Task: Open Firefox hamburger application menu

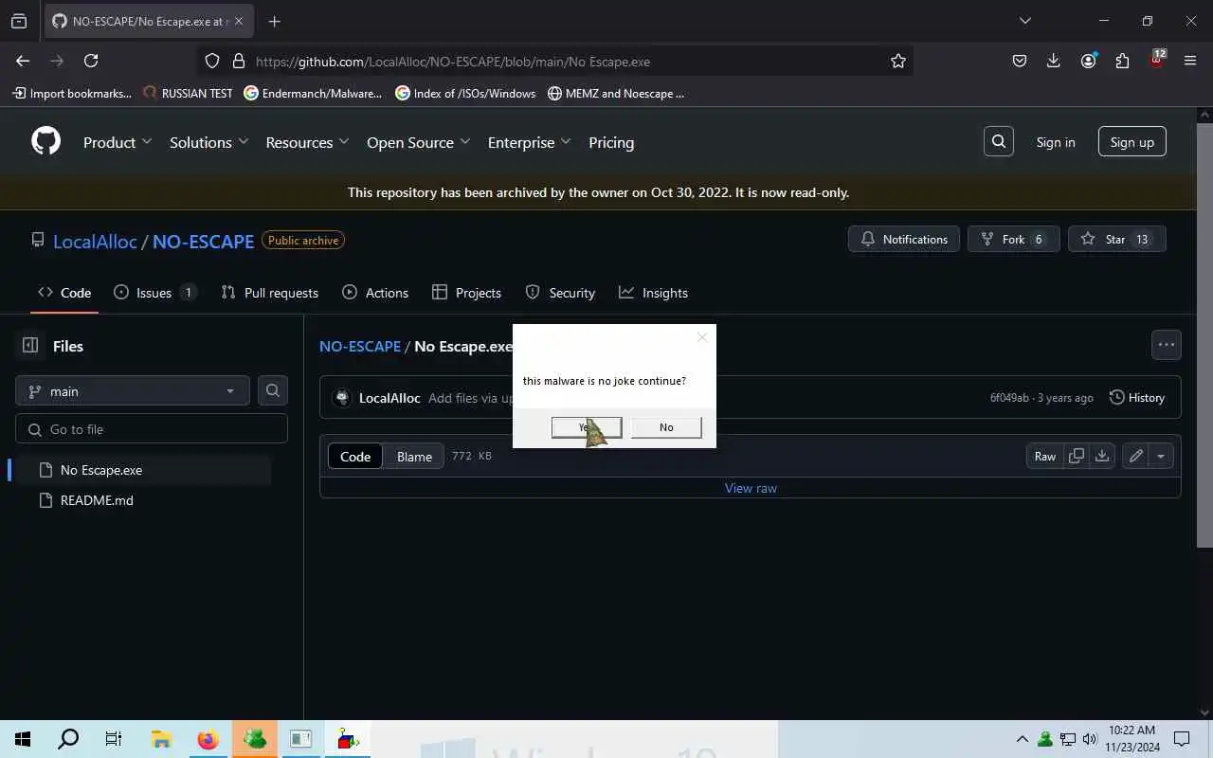Action: (x=1190, y=61)
